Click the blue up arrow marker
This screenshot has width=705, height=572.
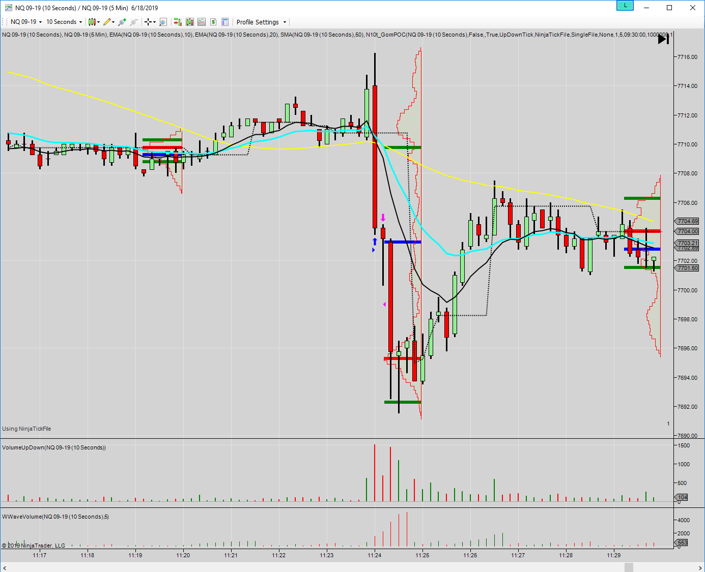pyautogui.click(x=375, y=242)
